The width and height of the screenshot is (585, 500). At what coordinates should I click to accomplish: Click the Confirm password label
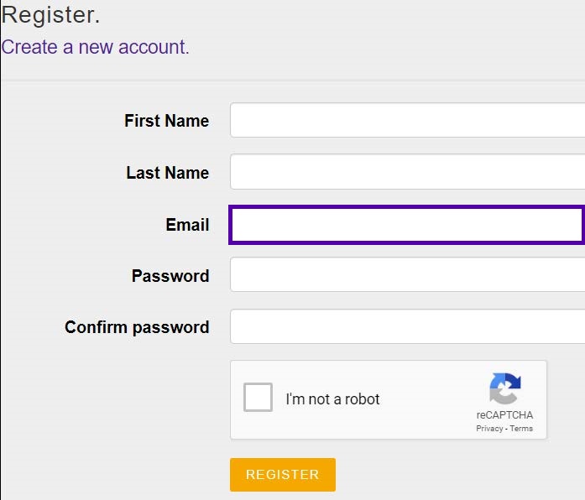pos(137,327)
